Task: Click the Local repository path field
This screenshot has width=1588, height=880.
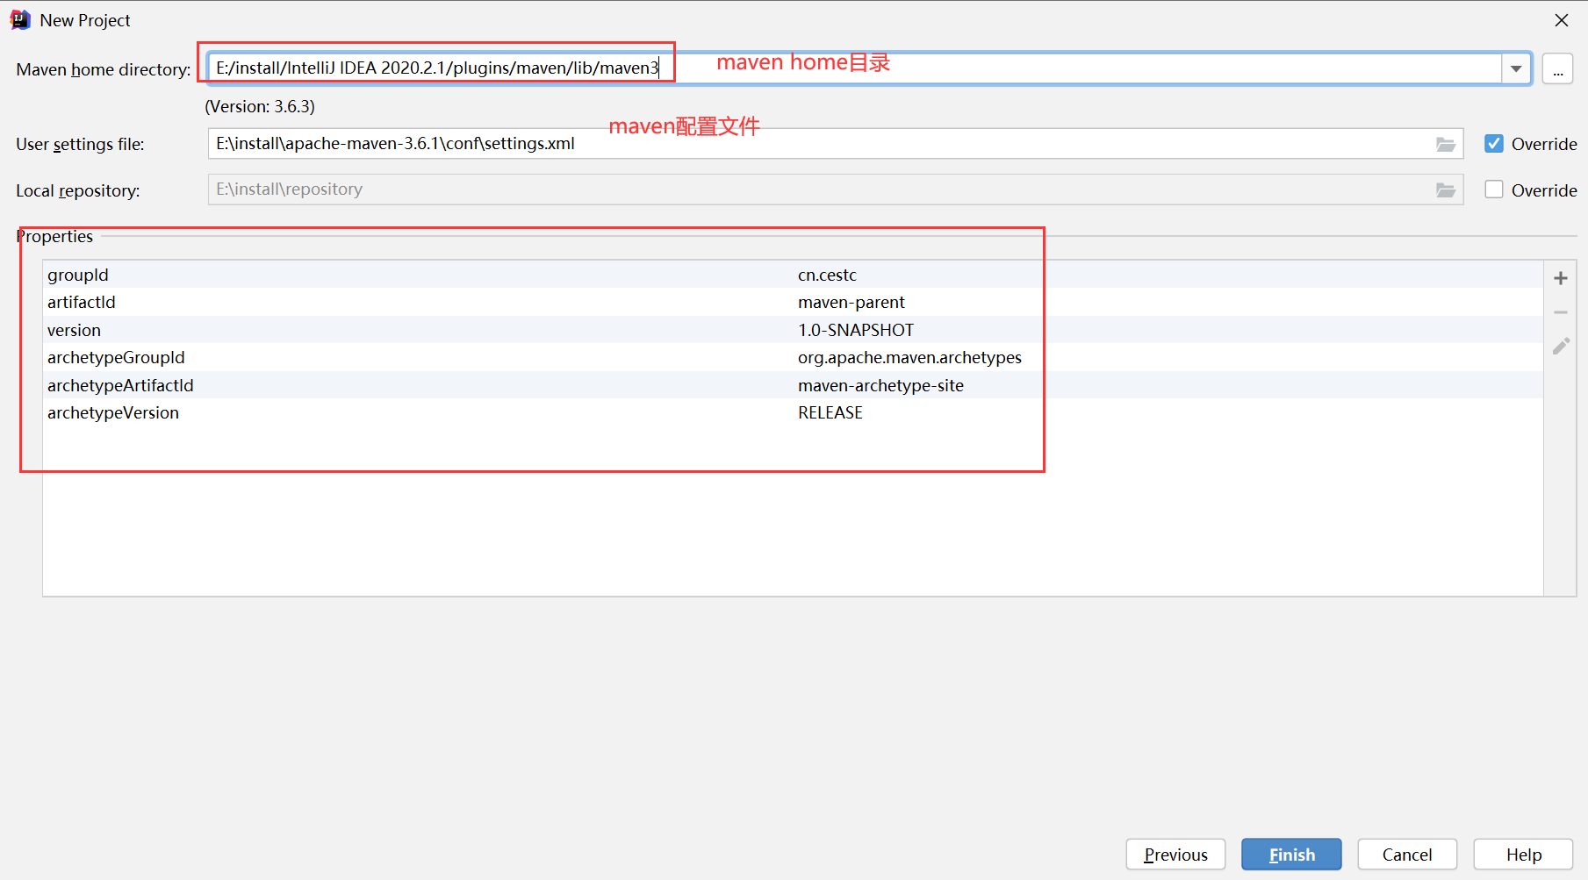Action: (x=835, y=190)
